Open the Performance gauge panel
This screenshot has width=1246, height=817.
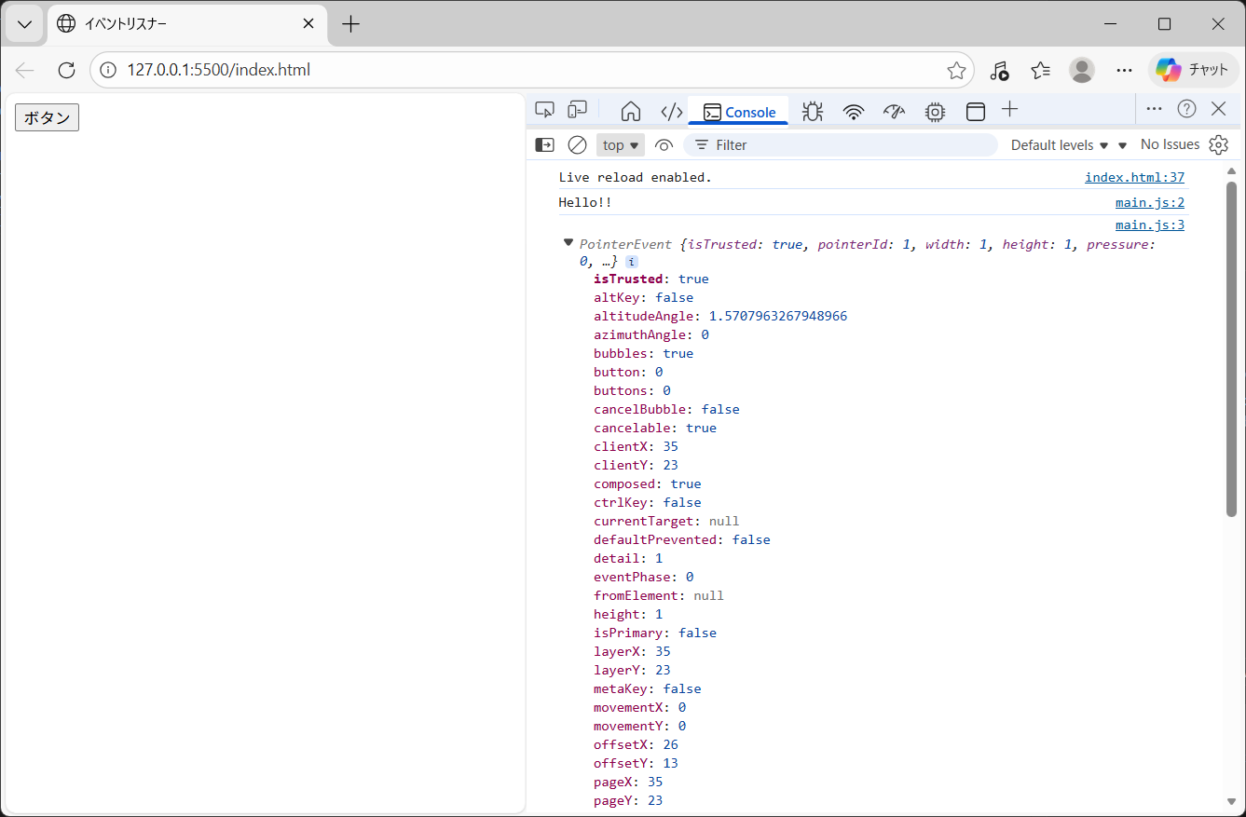[894, 112]
